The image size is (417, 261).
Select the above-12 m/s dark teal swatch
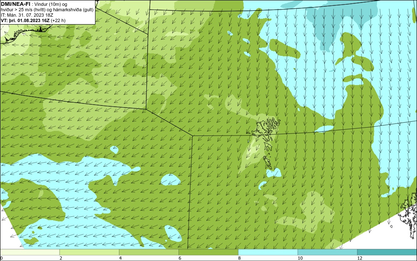tap(387, 252)
